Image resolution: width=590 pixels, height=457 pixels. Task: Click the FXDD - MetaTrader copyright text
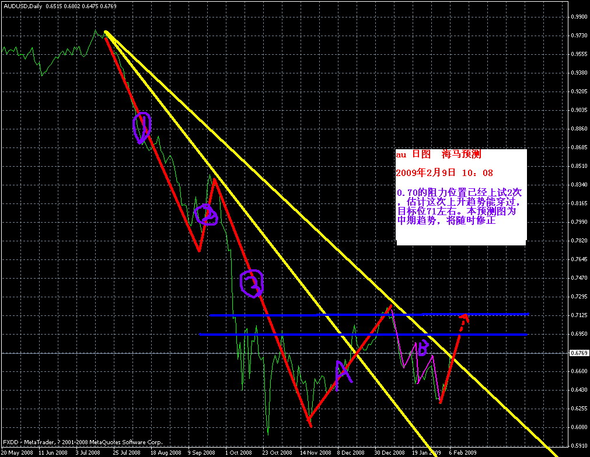[83, 442]
